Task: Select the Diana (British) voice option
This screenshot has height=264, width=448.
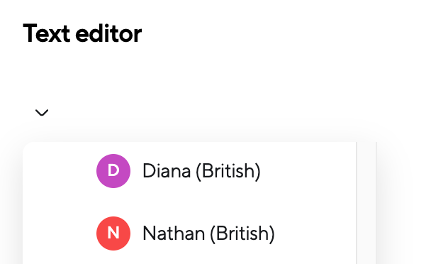Action: tap(189, 171)
